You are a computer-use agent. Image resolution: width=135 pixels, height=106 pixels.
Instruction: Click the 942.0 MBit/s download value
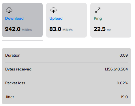(18, 29)
